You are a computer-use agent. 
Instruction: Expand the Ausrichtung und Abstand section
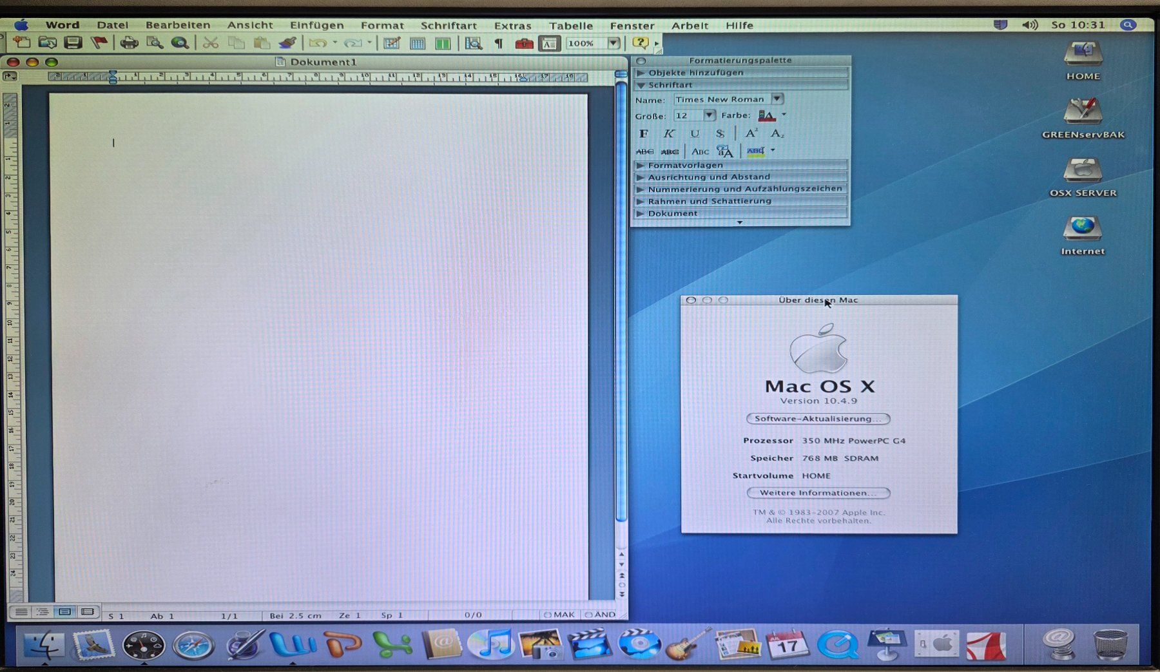741,177
